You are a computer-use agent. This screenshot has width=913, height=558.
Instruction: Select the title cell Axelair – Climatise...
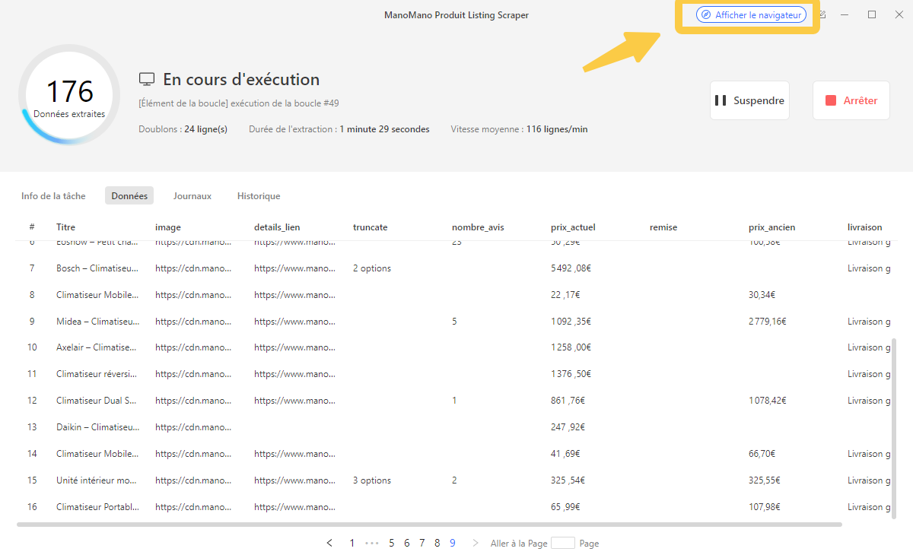point(97,347)
